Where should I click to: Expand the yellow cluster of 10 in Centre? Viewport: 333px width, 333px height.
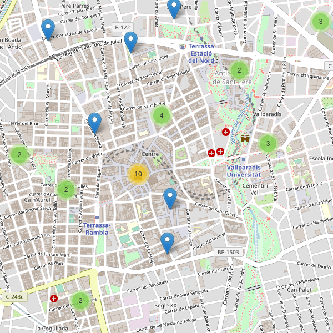(x=138, y=174)
